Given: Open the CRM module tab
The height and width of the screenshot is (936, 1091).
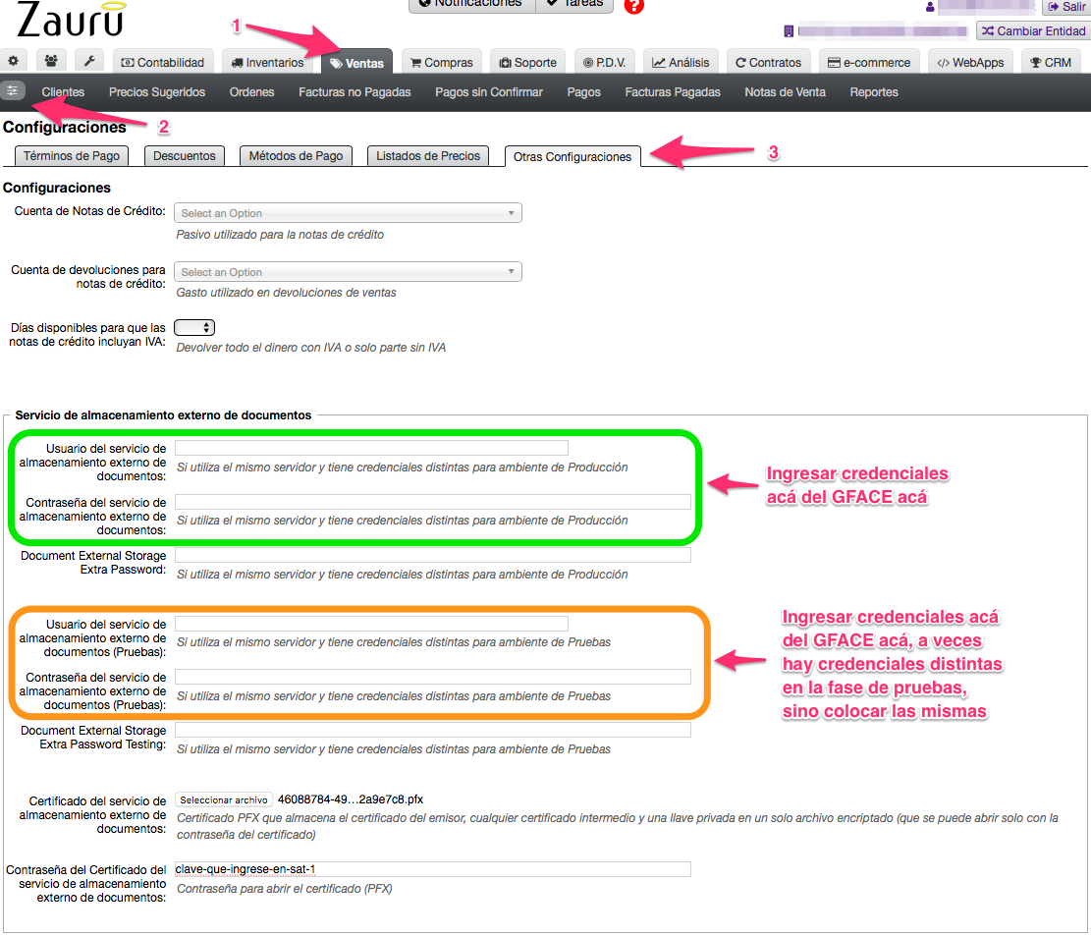Looking at the screenshot, I should 1051,62.
